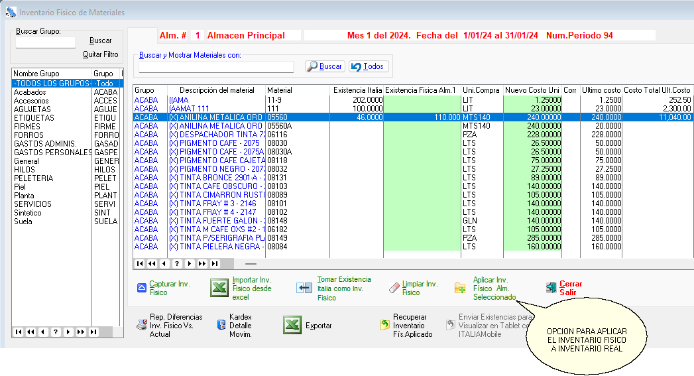Image resolution: width=694 pixels, height=376 pixels.
Task: Click the Capturar Inv. Fisico icon
Action: click(141, 288)
